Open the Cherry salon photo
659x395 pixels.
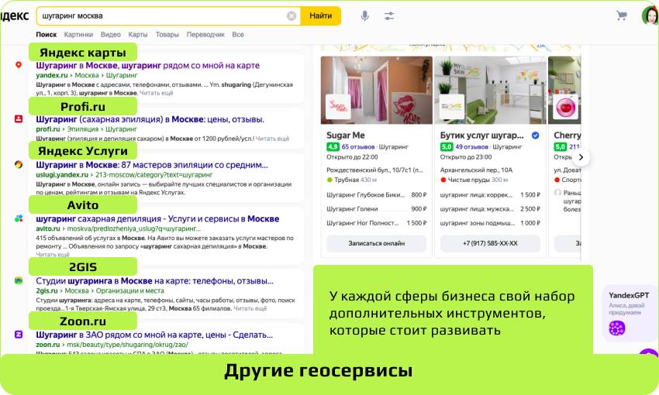click(x=564, y=91)
